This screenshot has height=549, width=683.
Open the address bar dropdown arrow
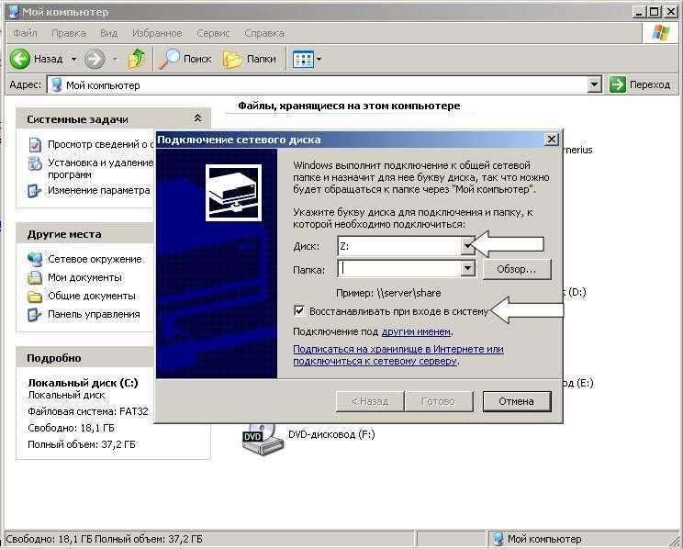[x=595, y=84]
